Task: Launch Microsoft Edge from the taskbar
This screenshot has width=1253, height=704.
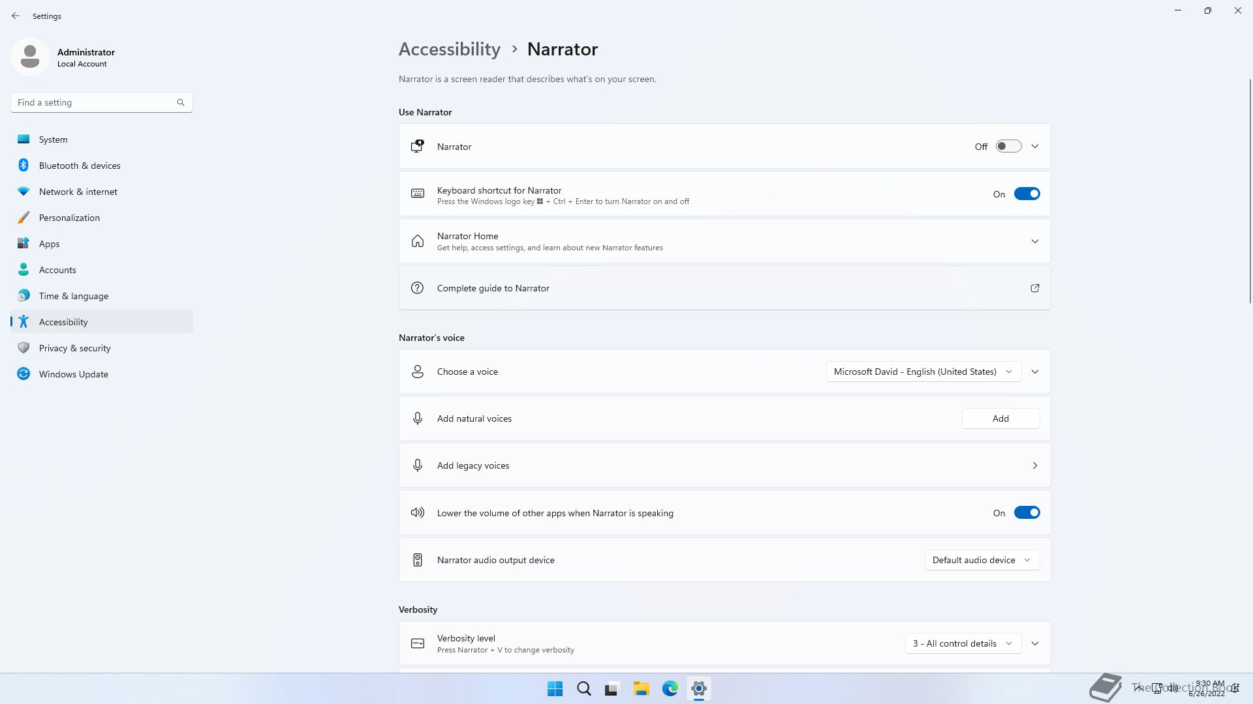Action: point(670,689)
